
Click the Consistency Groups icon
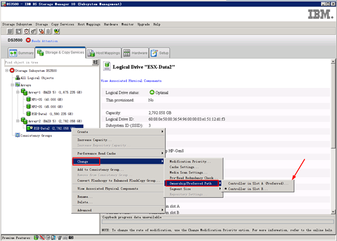pos(17,135)
